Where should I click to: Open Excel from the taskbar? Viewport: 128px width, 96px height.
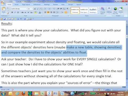pos(43,94)
